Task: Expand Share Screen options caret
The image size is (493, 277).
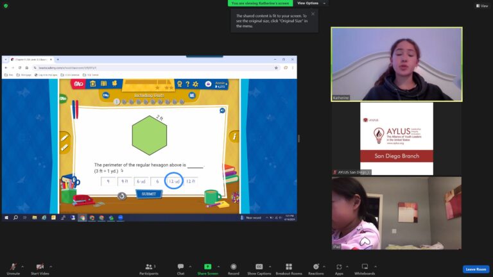Action: point(218,267)
